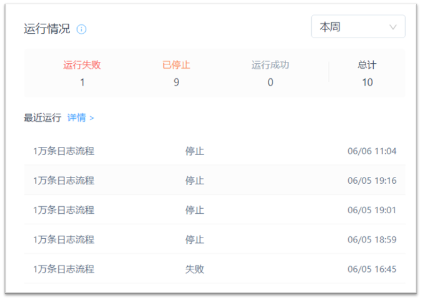This screenshot has height=300, width=422.
Task: Click the total count 10 under 总计
Action: pos(367,82)
